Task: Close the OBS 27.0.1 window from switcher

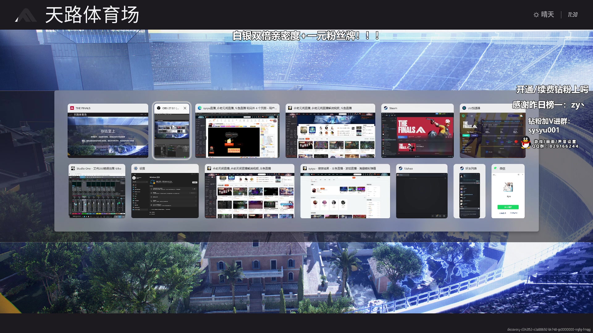Action: (x=185, y=108)
